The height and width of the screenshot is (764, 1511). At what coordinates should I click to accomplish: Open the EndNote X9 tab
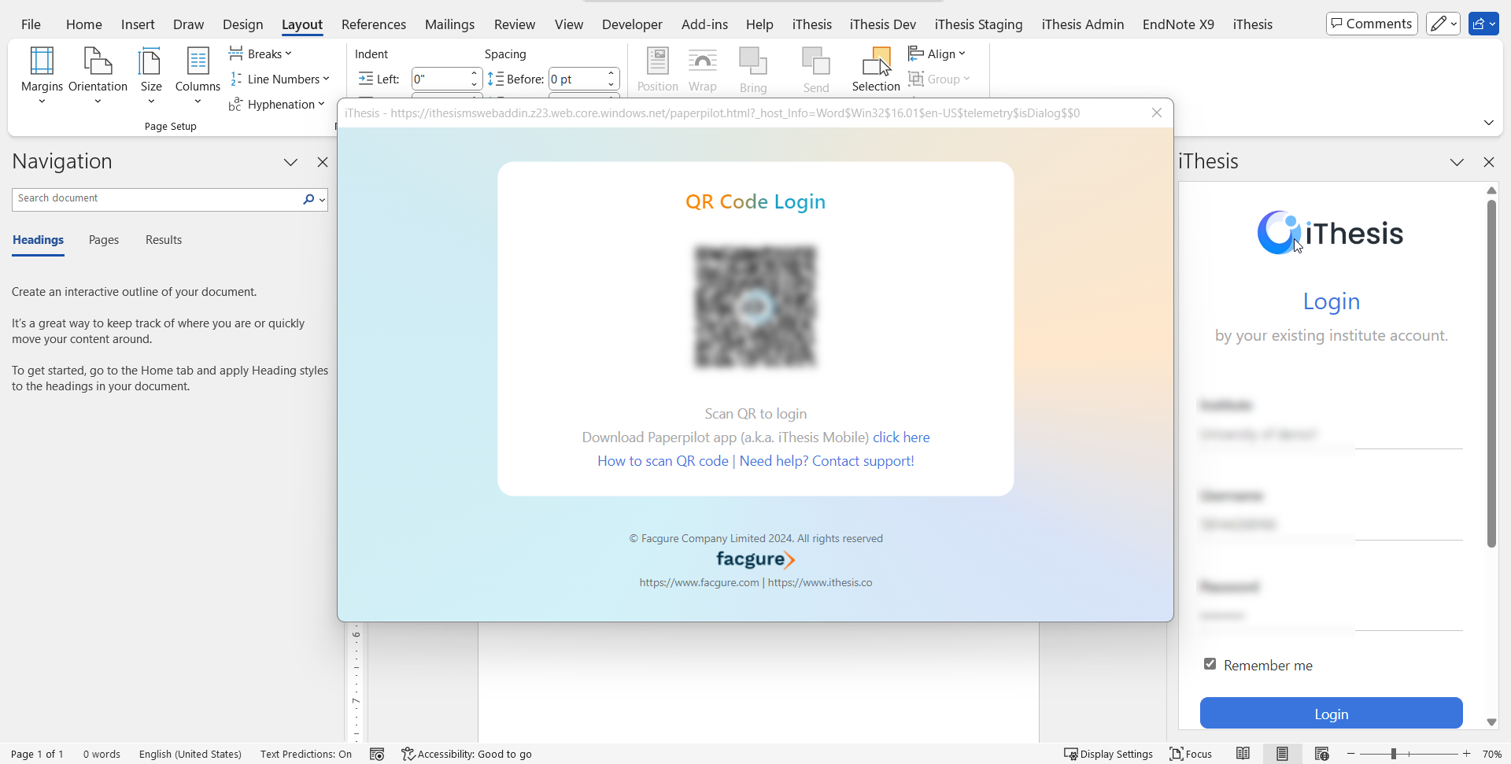[1178, 24]
